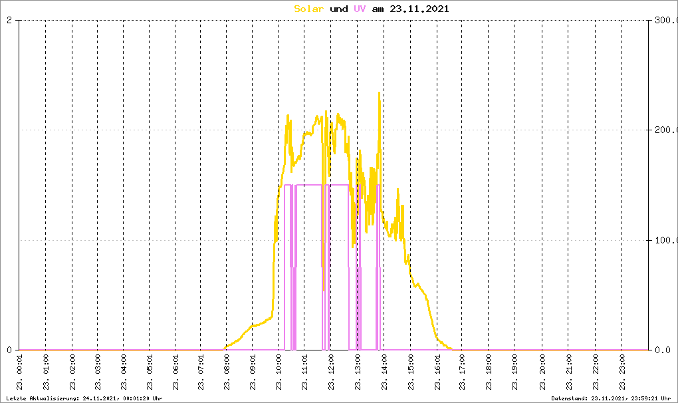678x403 pixels.
Task: Click the '23. 11:01' time axis label
Action: (304, 372)
